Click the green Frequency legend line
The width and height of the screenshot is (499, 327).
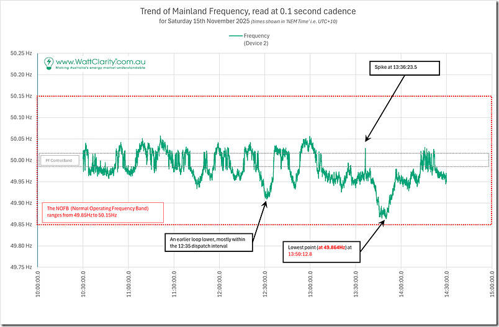[x=236, y=36]
